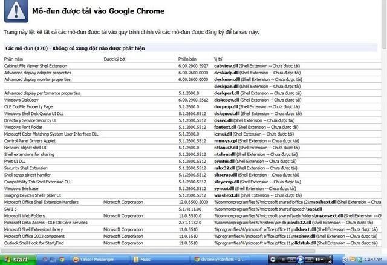Viewport: 387px width, 265px height.
Task: Click the mlshext.dll location path
Action: coord(296,229)
